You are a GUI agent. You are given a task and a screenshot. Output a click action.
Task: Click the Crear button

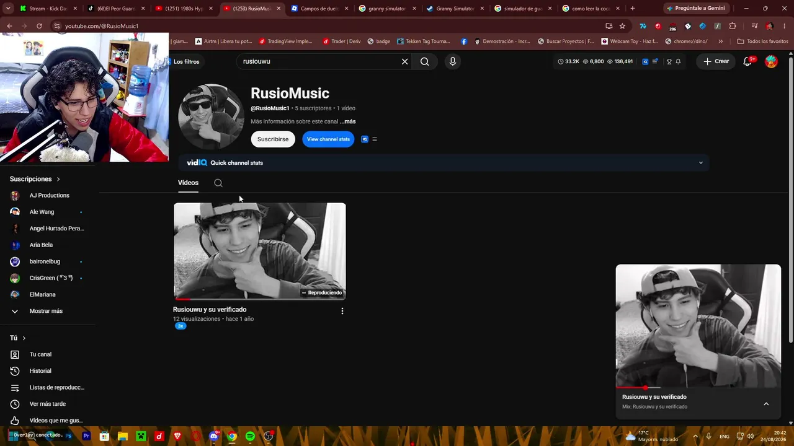pyautogui.click(x=716, y=61)
